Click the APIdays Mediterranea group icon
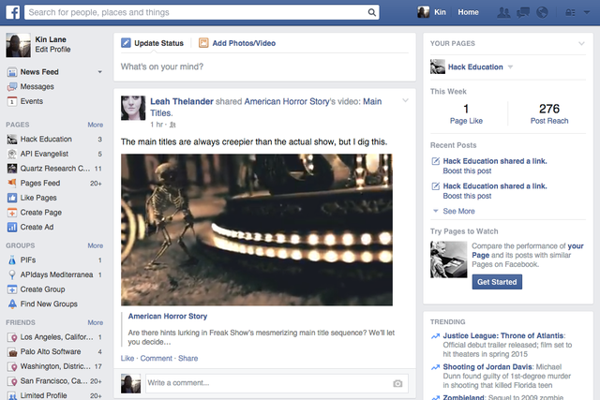Screen dimensions: 600x400 (12, 274)
